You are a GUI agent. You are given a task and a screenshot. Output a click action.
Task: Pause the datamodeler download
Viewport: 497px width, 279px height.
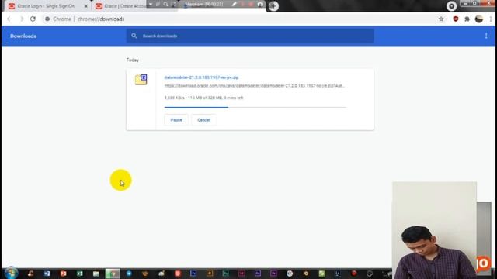(176, 120)
